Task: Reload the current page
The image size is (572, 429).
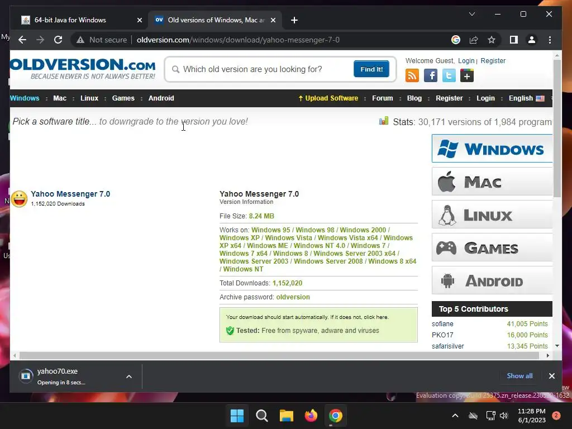Action: [x=58, y=40]
